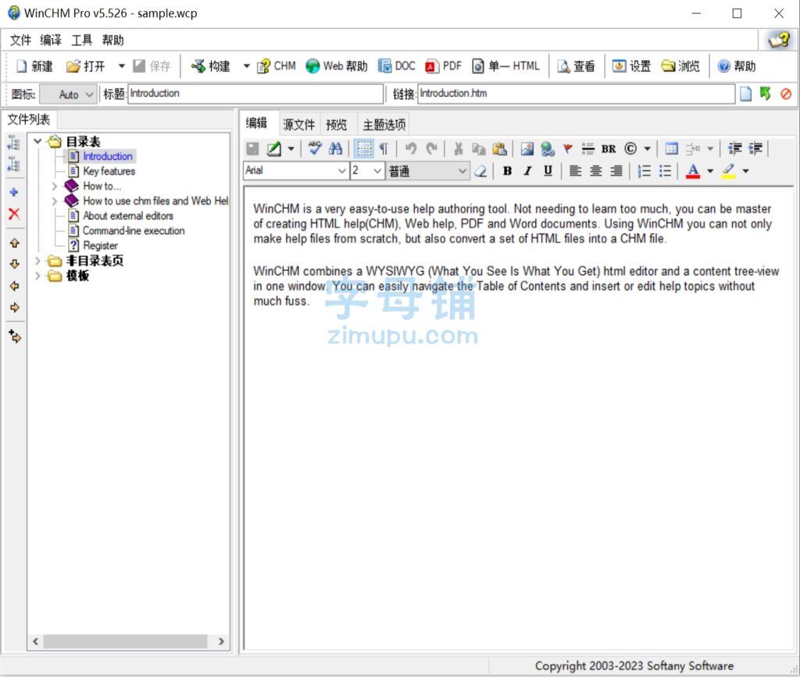Insert the copyright special character
This screenshot has height=677, width=800.
[x=630, y=148]
